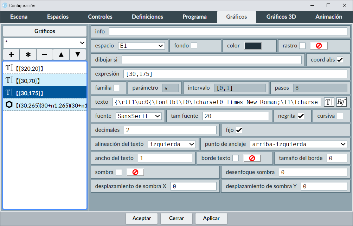Move graphic down with the down arrow
The height and width of the screenshot is (226, 353).
point(78,54)
